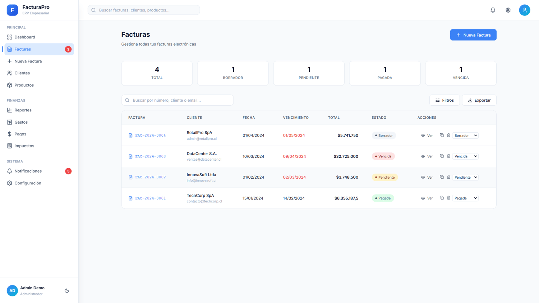Screen dimensions: 539x303
Task: View TechCorp SpA invoice with Ver
Action: (x=427, y=198)
